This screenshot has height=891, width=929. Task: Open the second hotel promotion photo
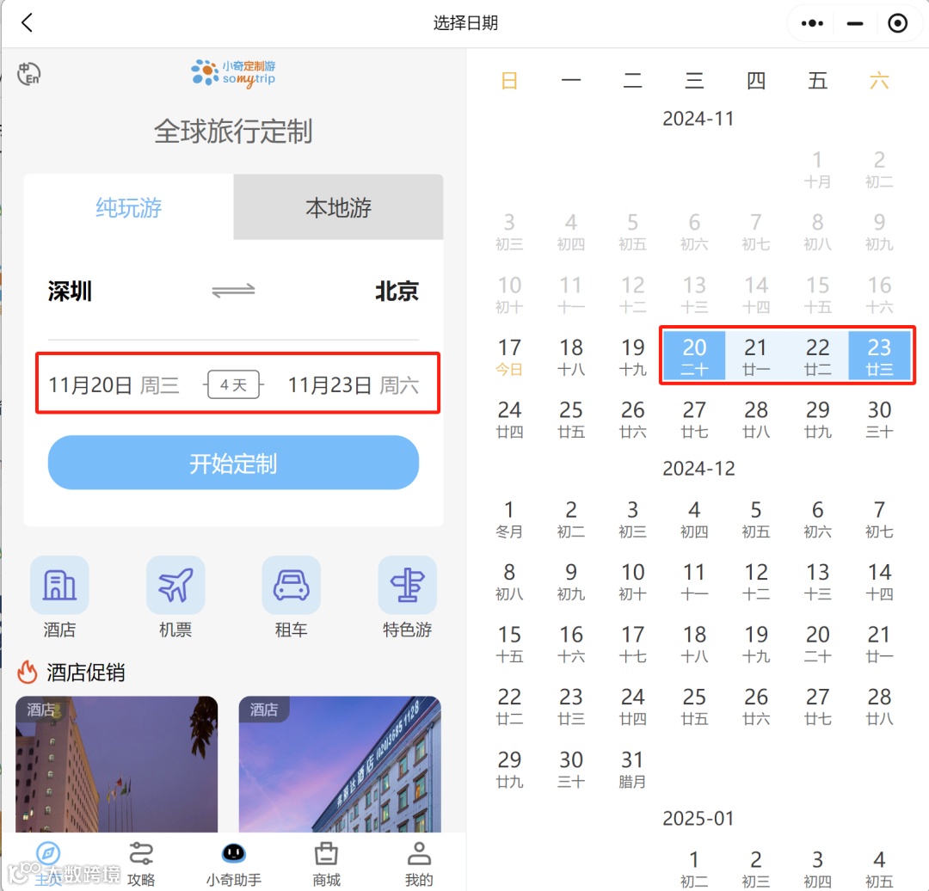(x=340, y=765)
